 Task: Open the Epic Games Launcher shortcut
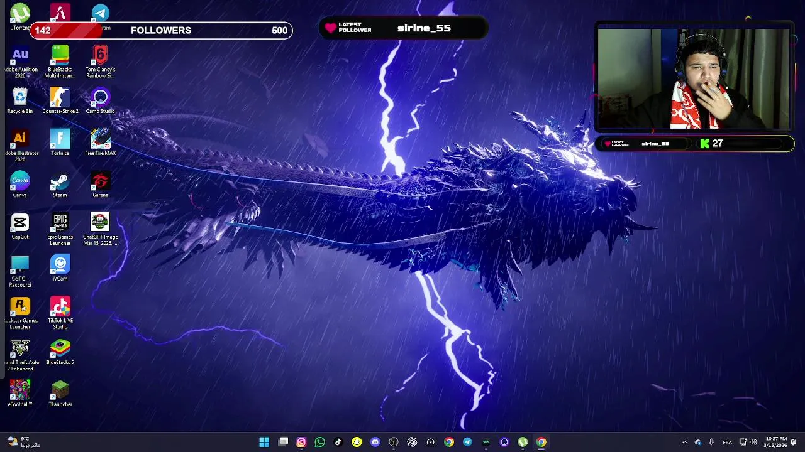(x=60, y=230)
